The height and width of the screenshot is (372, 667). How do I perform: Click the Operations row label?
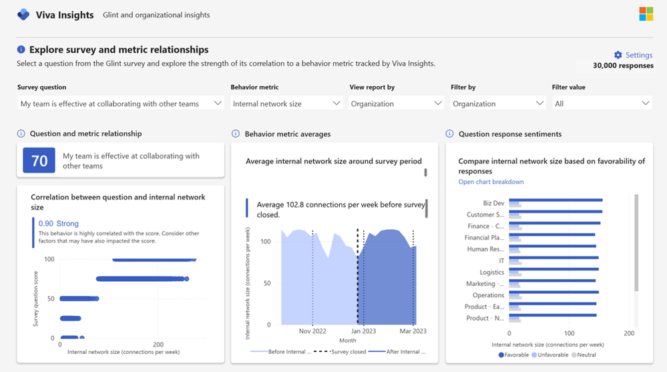488,295
